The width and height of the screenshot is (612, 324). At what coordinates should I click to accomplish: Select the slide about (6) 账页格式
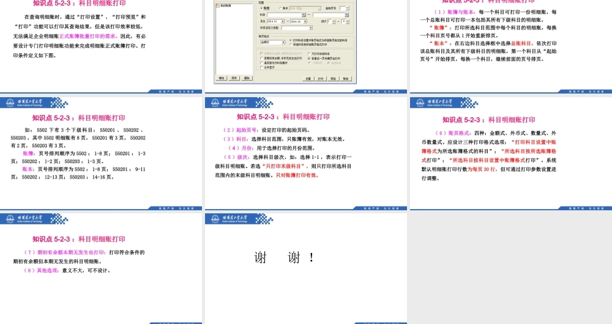pyautogui.click(x=511, y=153)
